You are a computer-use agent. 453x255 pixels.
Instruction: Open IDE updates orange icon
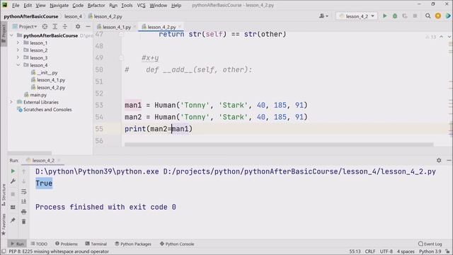click(x=438, y=16)
